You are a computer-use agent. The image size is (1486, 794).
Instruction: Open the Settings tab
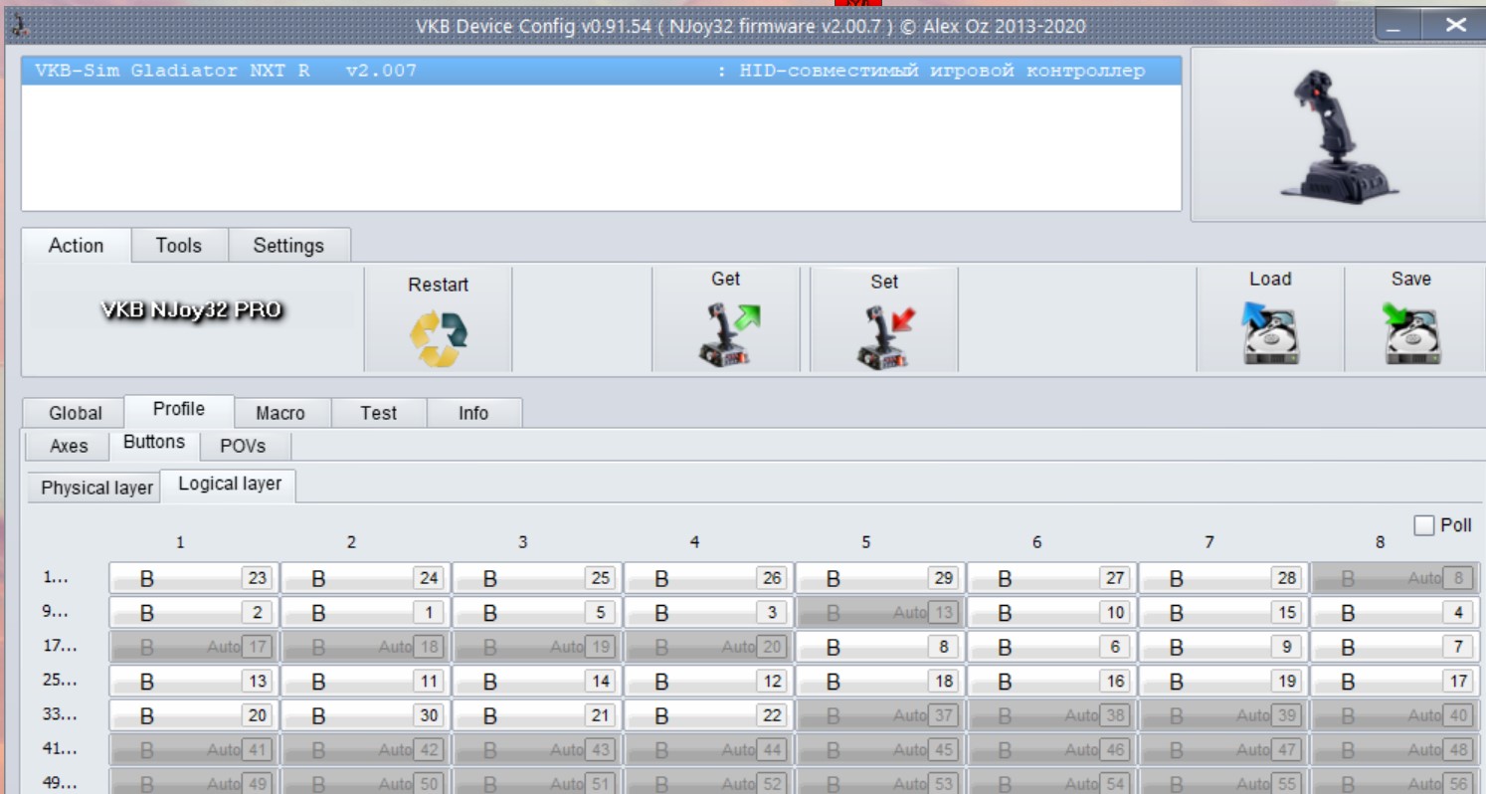288,246
